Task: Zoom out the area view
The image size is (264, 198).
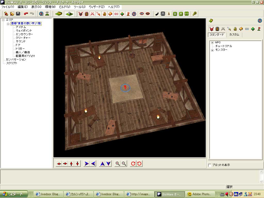Action: click(124, 164)
